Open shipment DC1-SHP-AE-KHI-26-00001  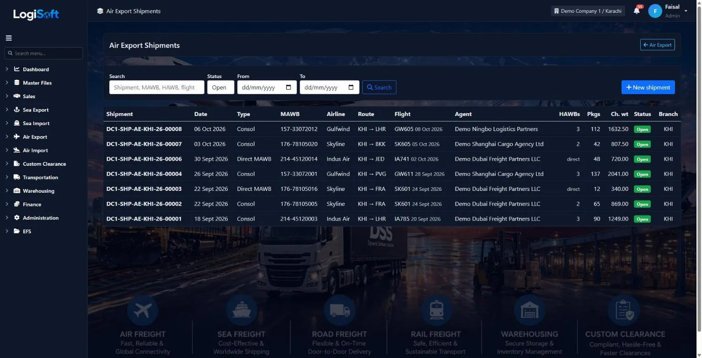pos(144,219)
